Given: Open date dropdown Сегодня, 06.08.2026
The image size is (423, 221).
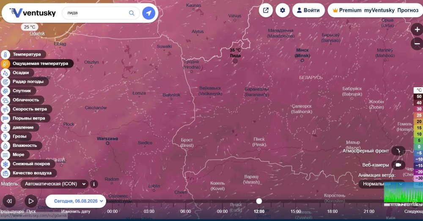Looking at the screenshot, I should 76,201.
